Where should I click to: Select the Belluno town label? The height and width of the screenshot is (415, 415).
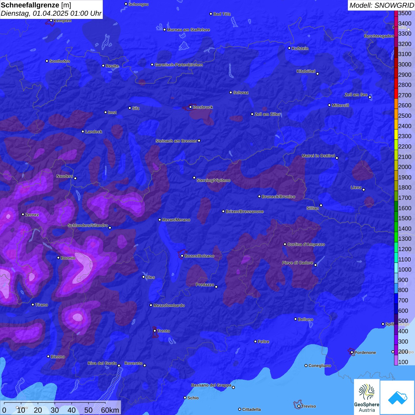point(305,319)
